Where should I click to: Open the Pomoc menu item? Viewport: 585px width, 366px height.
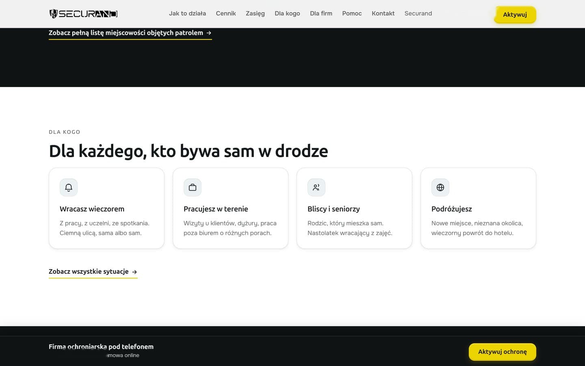pyautogui.click(x=352, y=13)
